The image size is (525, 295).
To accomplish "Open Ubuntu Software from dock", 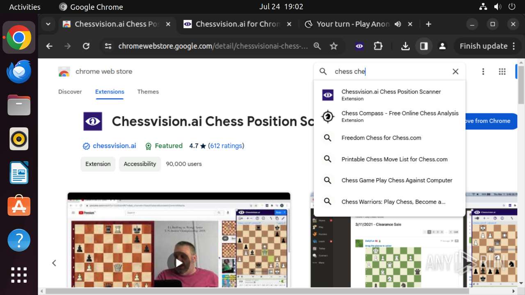I will tap(19, 206).
